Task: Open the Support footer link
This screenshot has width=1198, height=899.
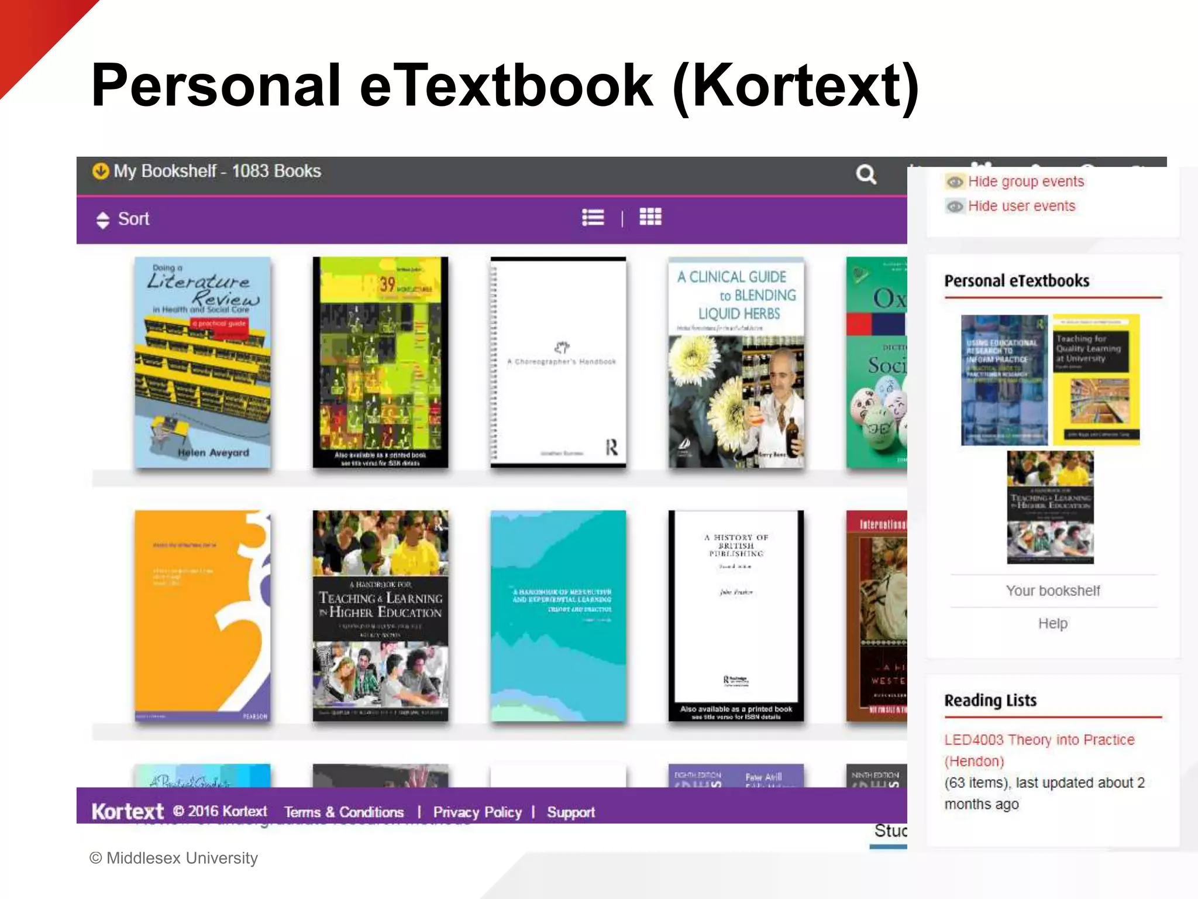Action: (x=571, y=812)
